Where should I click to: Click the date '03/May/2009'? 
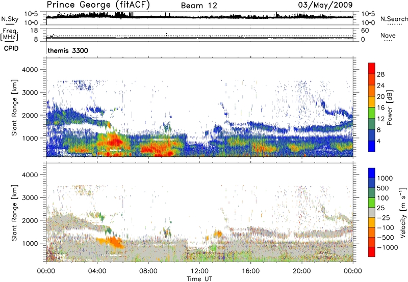point(325,5)
